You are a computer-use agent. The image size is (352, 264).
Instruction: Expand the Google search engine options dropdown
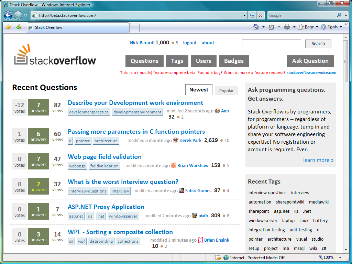(346, 15)
